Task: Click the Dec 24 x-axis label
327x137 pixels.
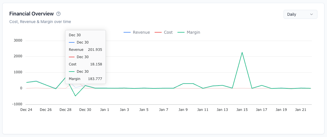Action: (26, 110)
